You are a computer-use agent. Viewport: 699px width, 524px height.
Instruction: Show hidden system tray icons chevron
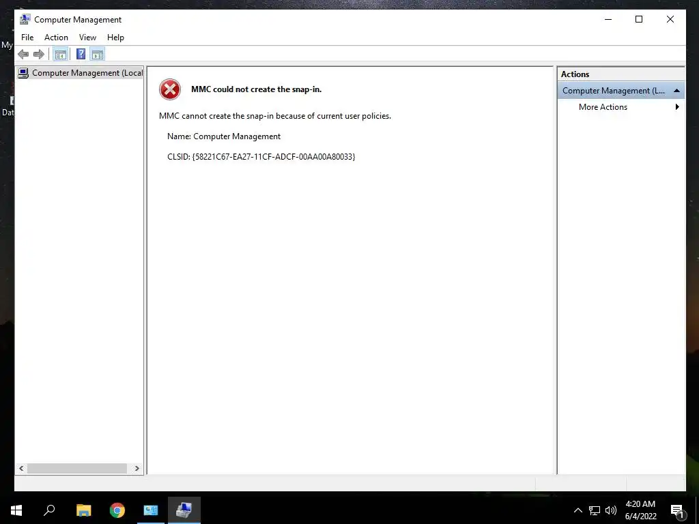[x=577, y=510]
